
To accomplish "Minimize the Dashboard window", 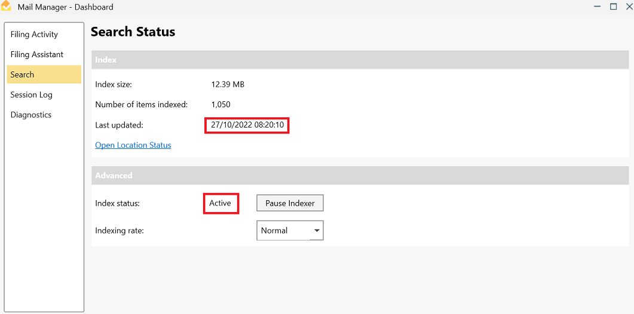I will click(598, 7).
